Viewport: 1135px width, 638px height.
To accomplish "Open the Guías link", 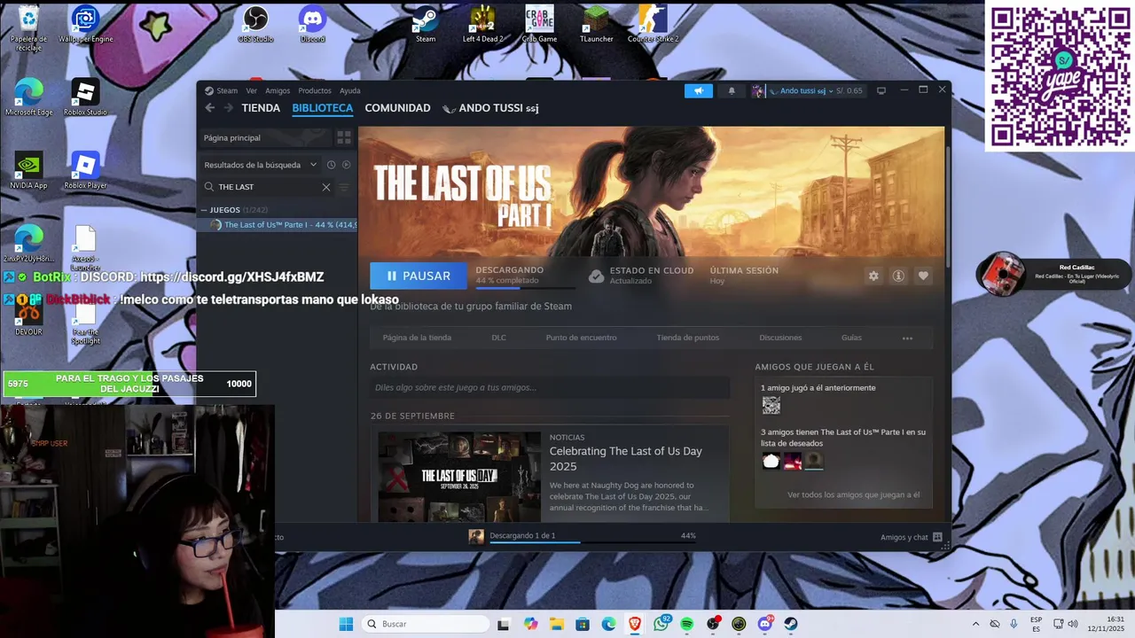I will point(851,338).
